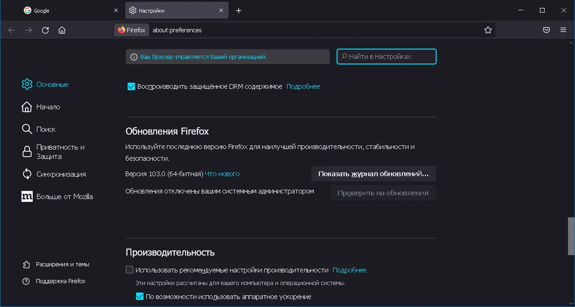Close the Google tab
This screenshot has width=575, height=307.
[116, 11]
